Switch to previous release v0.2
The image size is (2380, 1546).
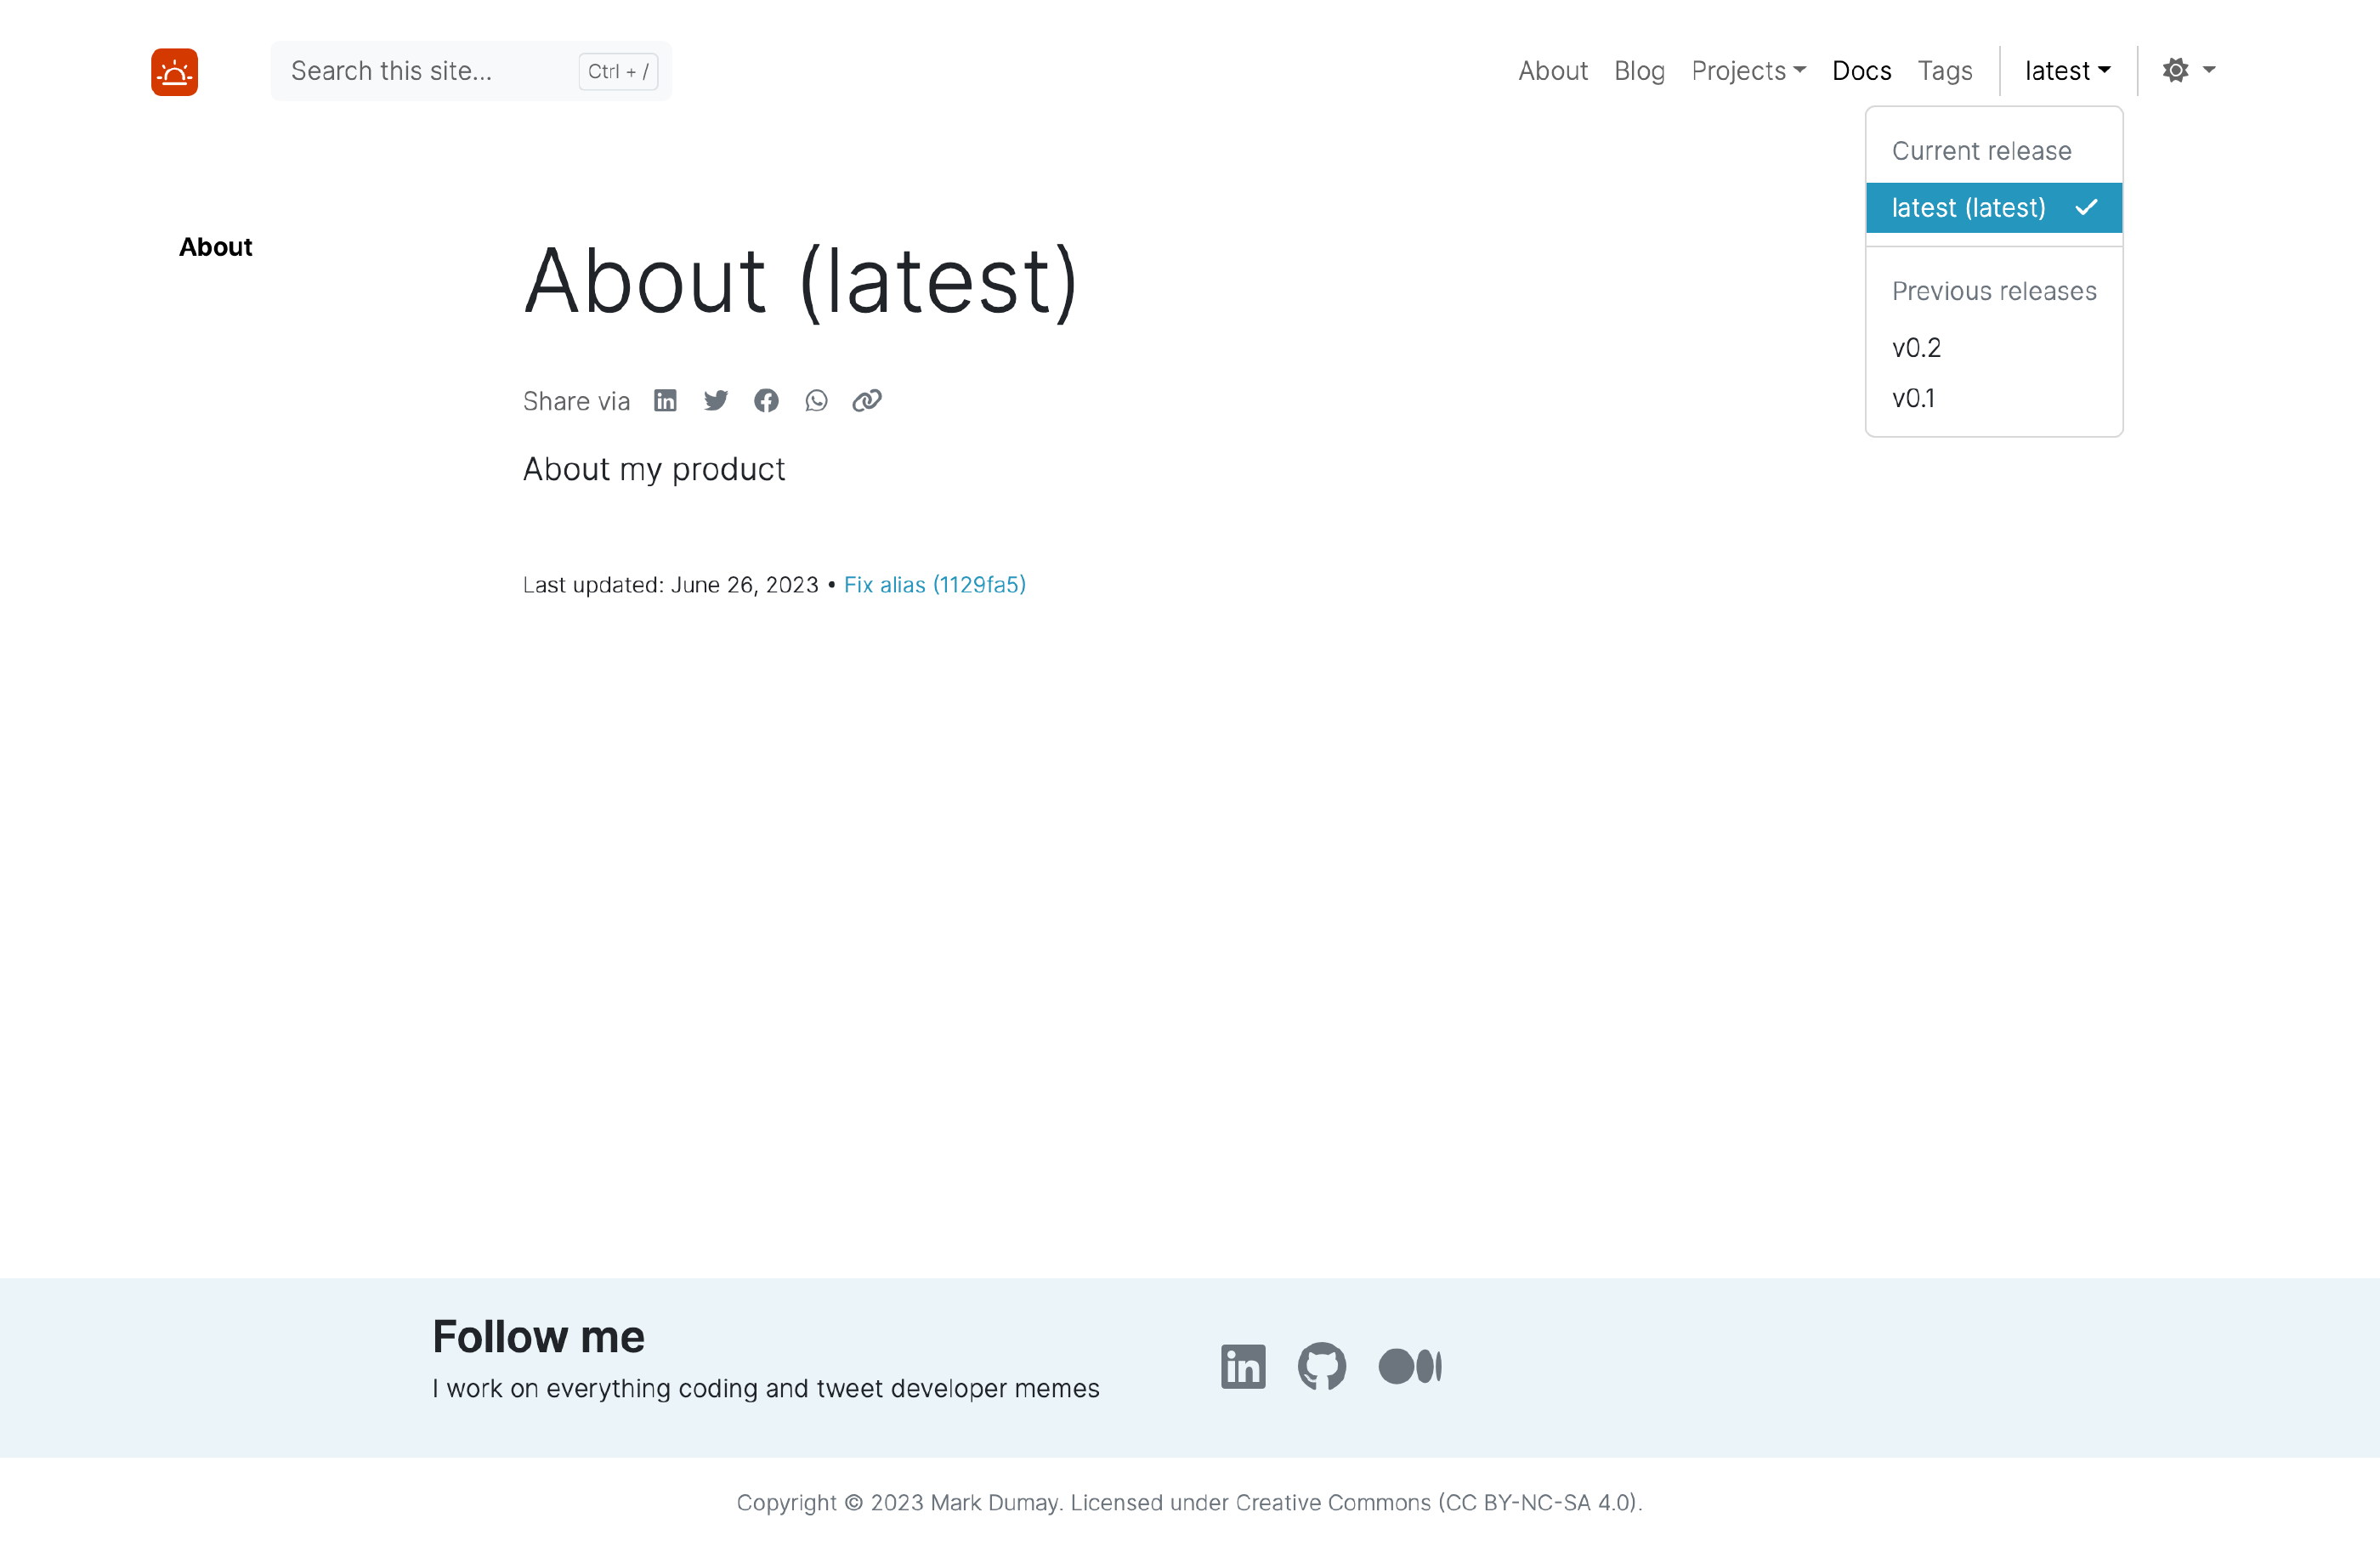(x=1916, y=347)
